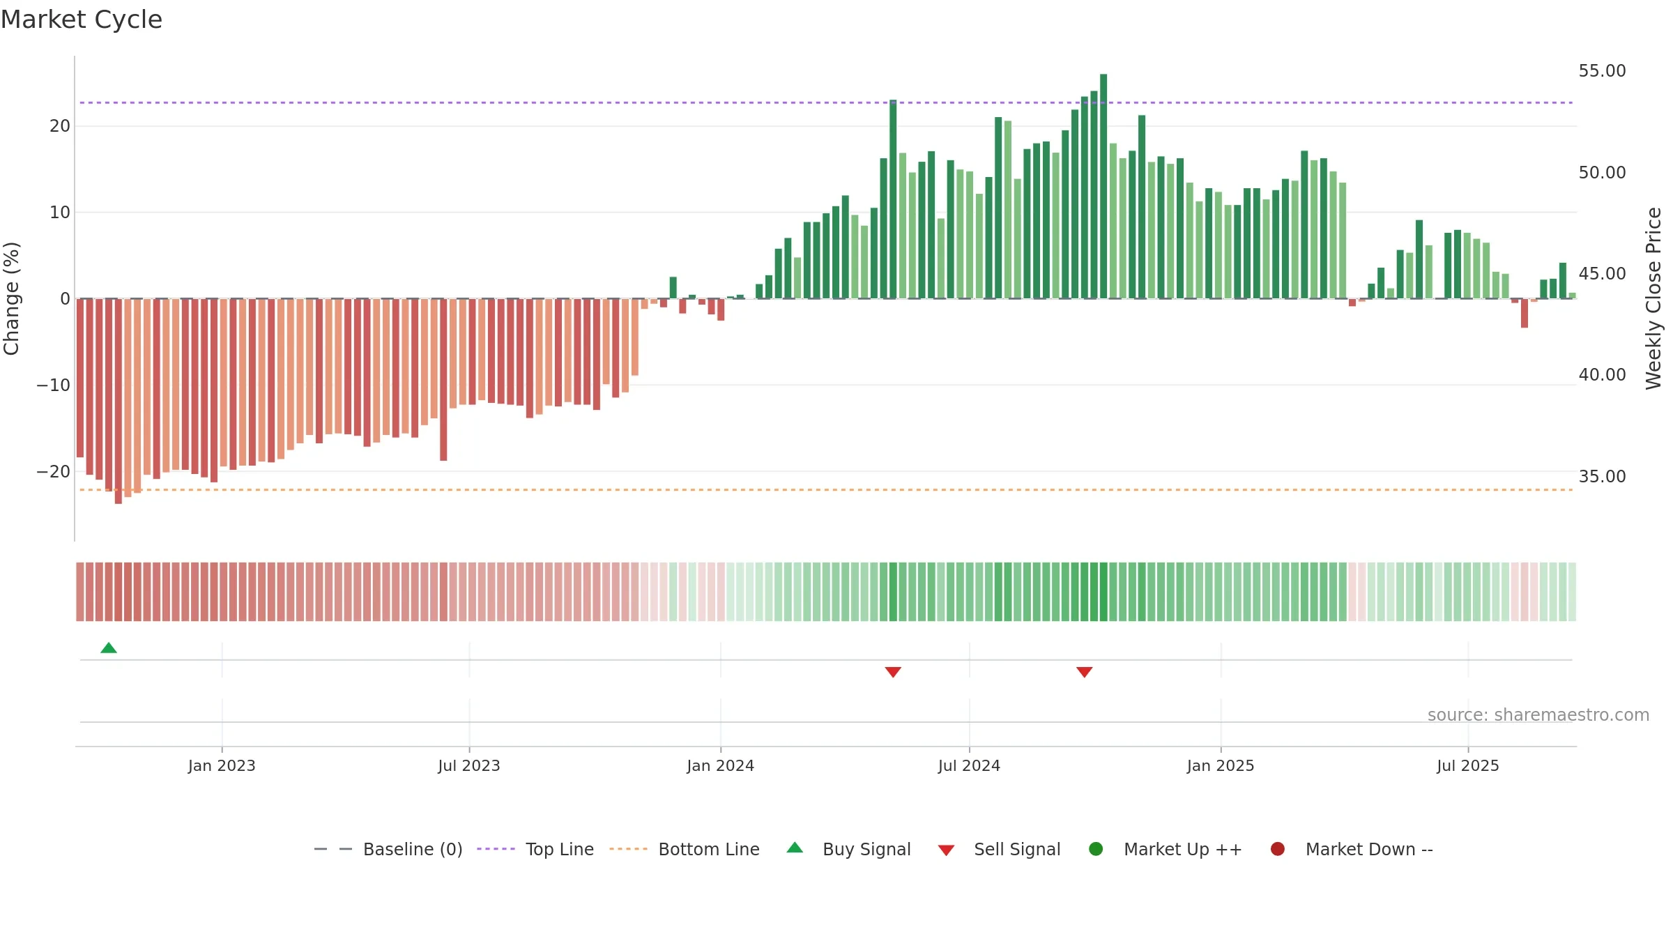Toggle the Market Down -- legend entry
This screenshot has height=941, width=1673.
1352,849
